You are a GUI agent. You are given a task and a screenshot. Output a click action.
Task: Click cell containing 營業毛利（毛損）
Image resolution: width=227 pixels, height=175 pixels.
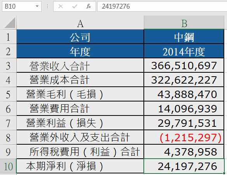[x=80, y=94]
